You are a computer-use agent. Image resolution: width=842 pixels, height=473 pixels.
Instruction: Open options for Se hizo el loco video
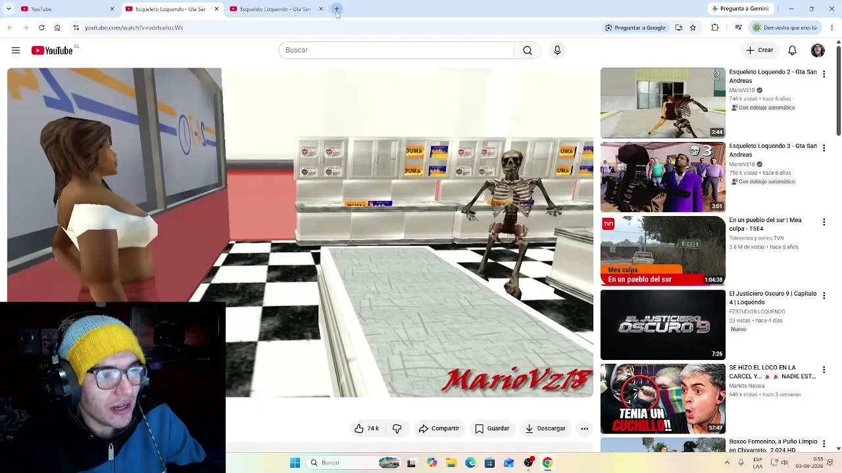click(824, 371)
